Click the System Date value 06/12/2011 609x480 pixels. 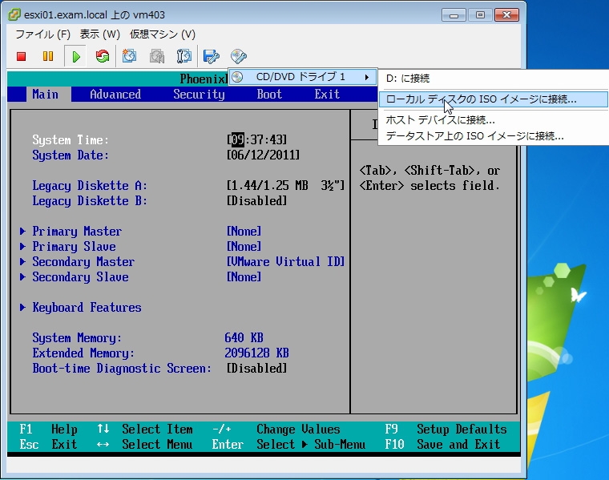pos(264,155)
